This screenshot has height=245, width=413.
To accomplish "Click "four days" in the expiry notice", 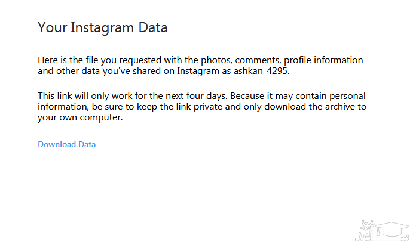I will click(x=207, y=96).
